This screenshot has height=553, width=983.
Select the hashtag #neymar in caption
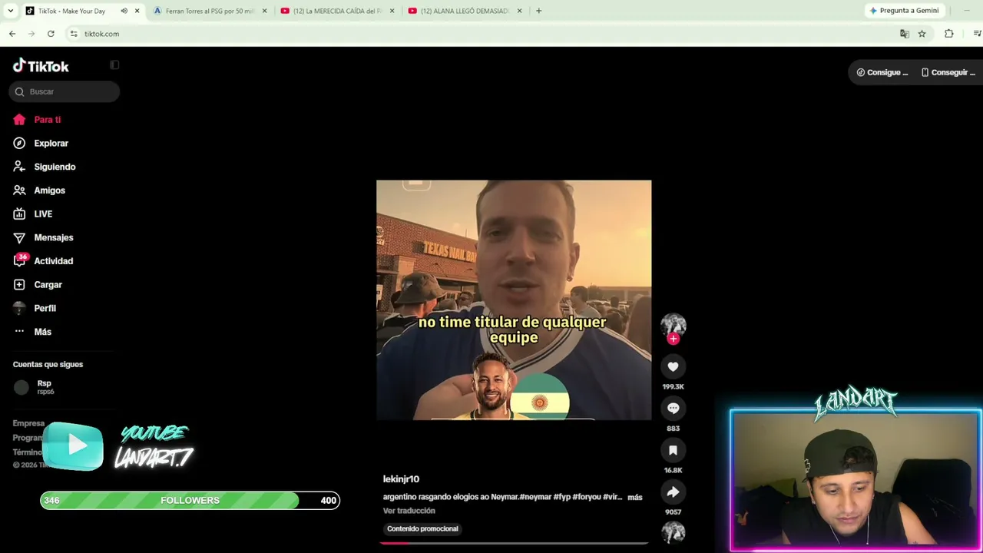(x=535, y=498)
